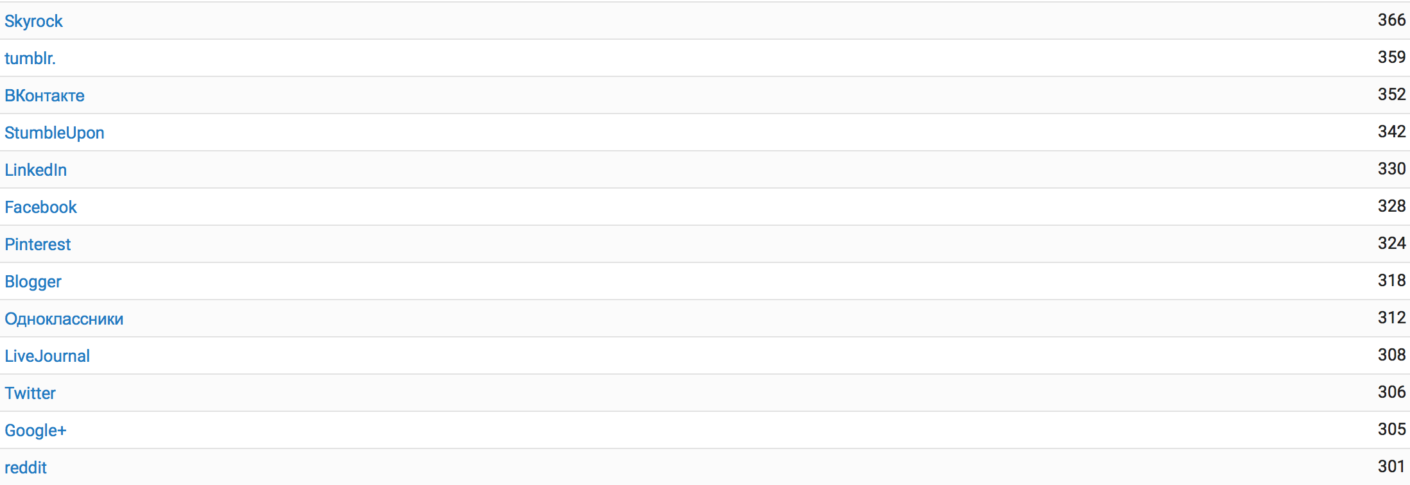The image size is (1410, 485).
Task: Select the StumbleUpon link
Action: pyautogui.click(x=54, y=133)
